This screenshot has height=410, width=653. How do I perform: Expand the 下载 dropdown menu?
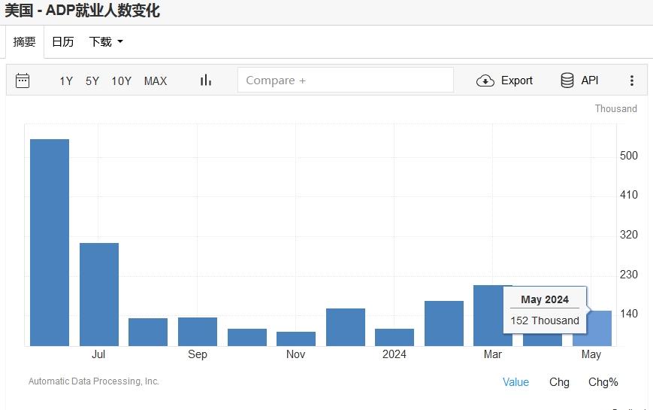point(106,41)
